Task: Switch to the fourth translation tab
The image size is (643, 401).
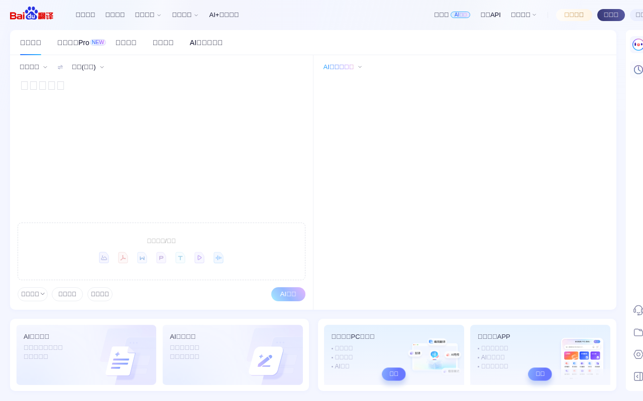Action: click(163, 43)
